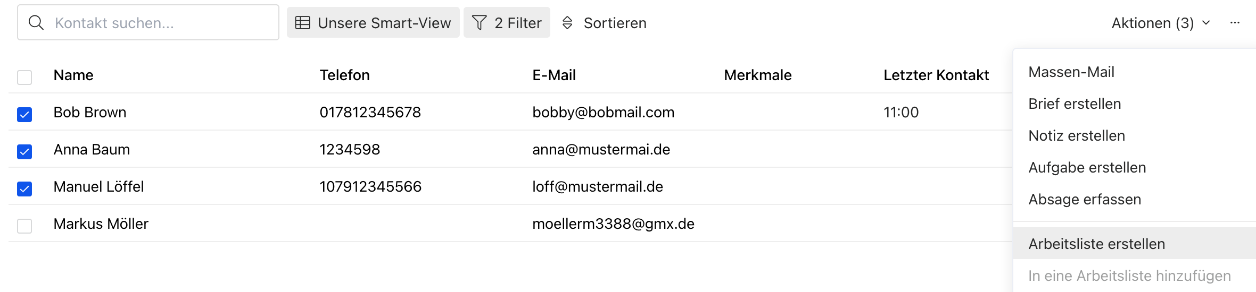Toggle the select-all header checkbox
1256x292 pixels.
point(24,77)
